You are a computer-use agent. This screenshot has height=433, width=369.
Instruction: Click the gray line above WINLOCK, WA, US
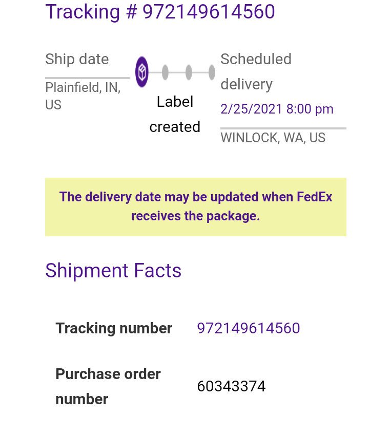tap(283, 128)
